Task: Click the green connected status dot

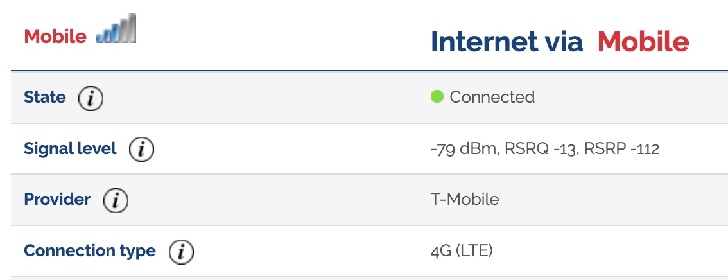Action: (x=437, y=96)
